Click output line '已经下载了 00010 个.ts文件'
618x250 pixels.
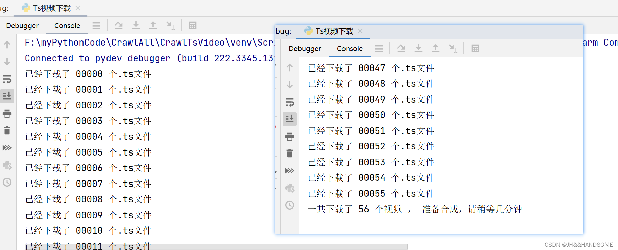pyautogui.click(x=88, y=231)
